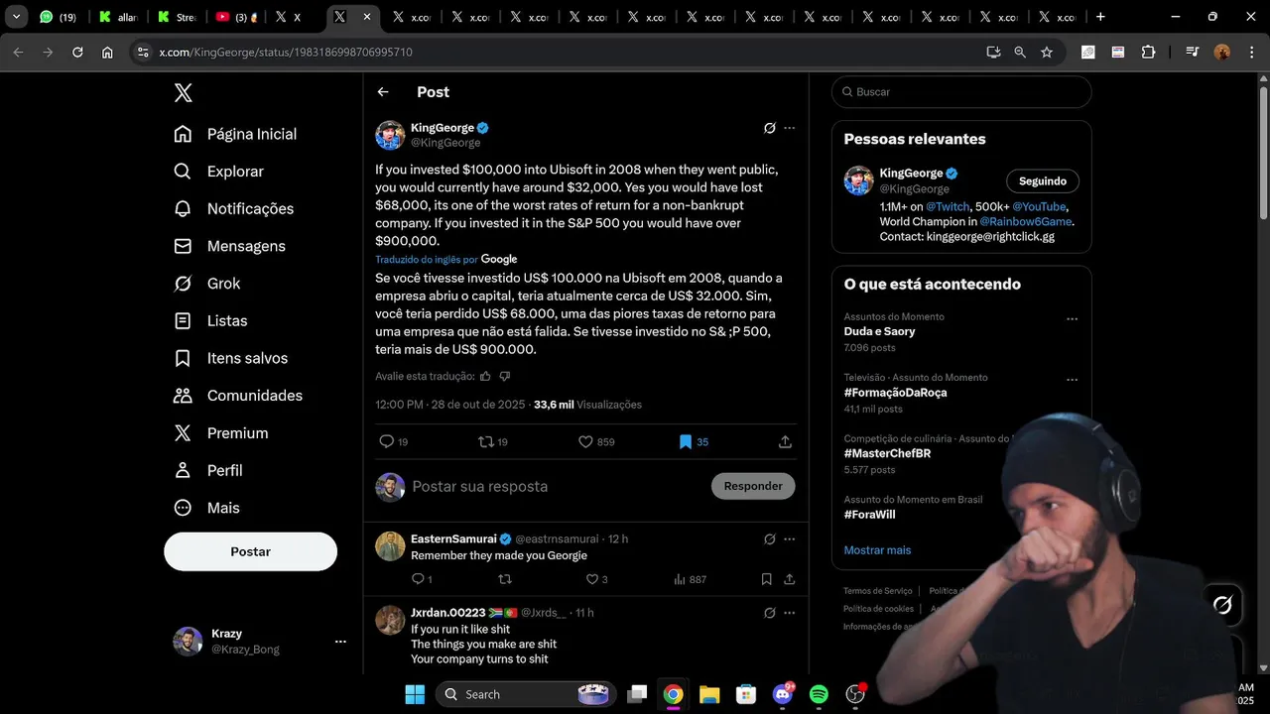
Task: Open Itens salvos bookmarks
Action: [x=231, y=358]
